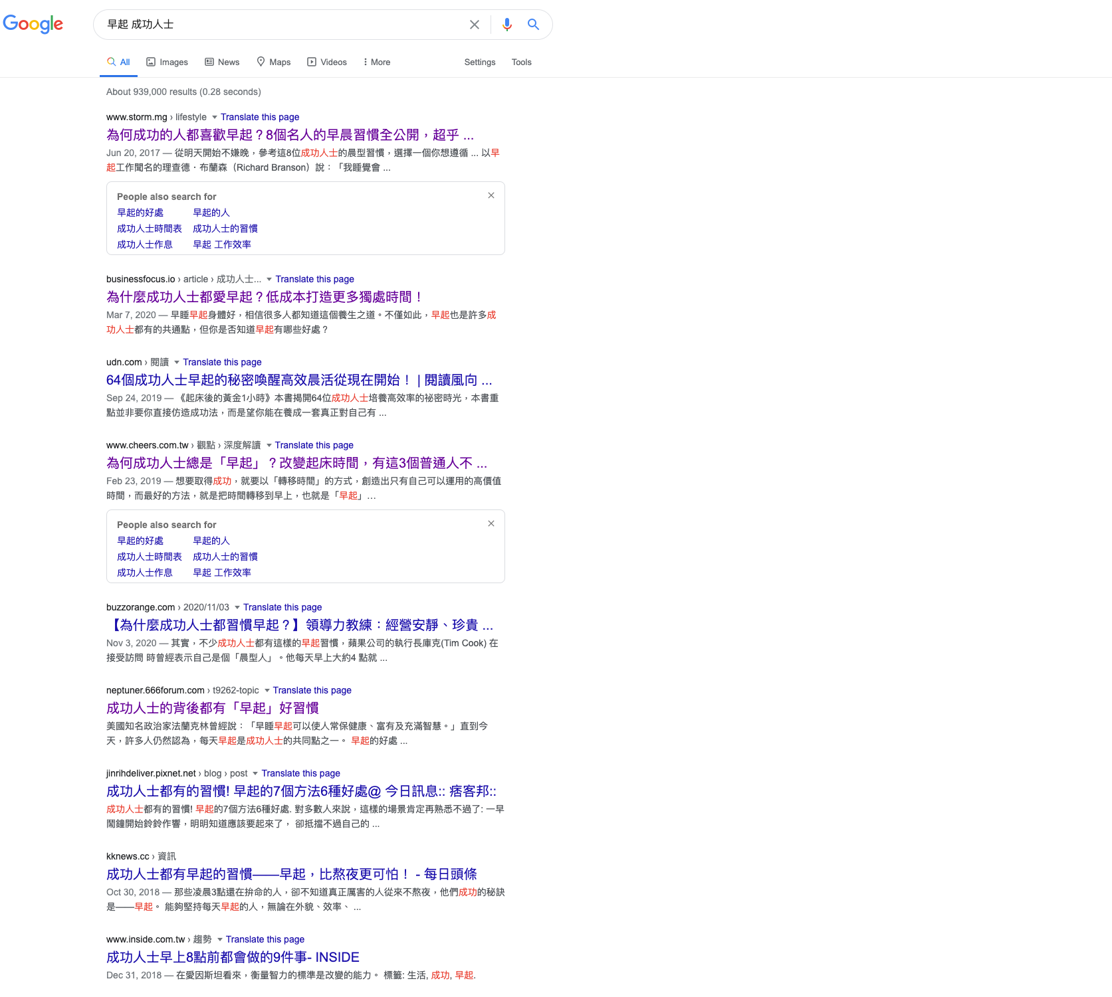This screenshot has width=1112, height=997.
Task: Open the More options three-dot icon
Action: [x=366, y=62]
